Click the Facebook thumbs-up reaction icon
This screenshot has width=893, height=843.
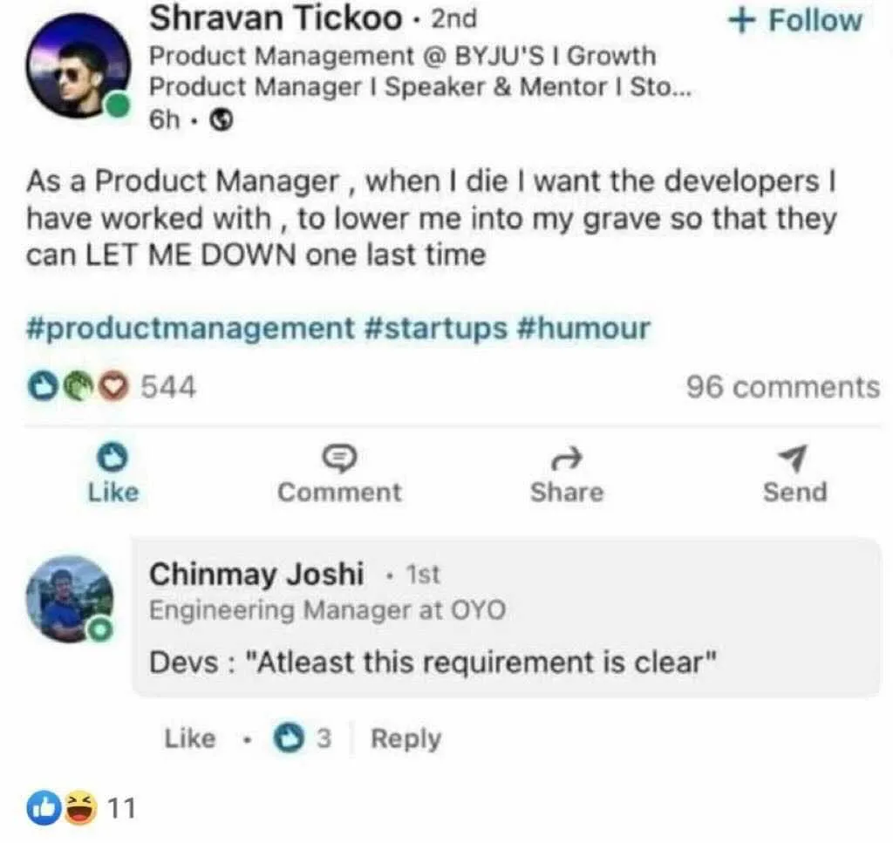click(46, 808)
